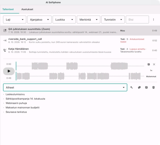Save audio with the player's disk icon

149,64
